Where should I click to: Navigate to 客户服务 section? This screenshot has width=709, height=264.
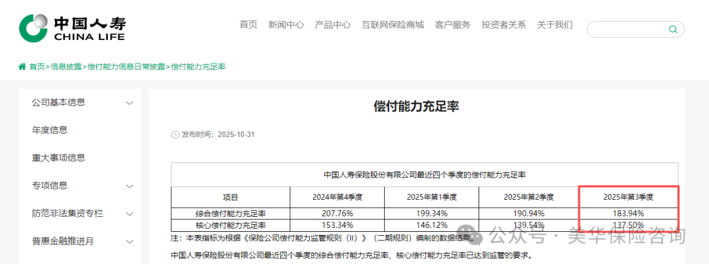(452, 25)
